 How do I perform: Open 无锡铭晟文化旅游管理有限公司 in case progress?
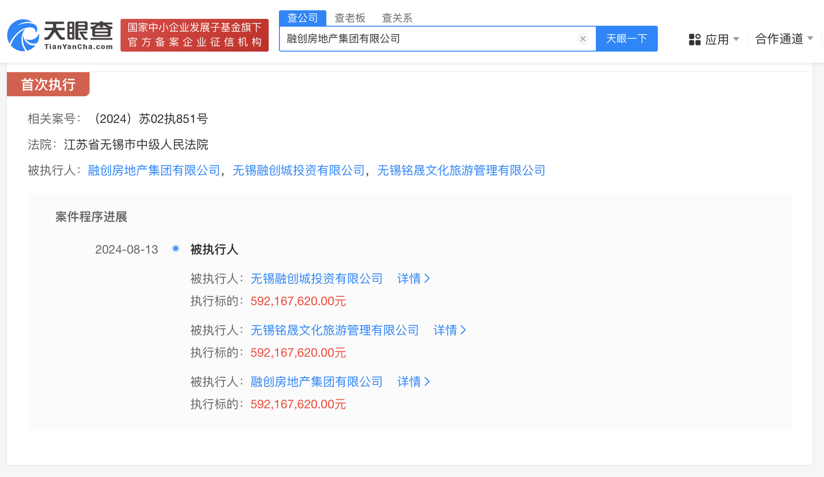335,330
